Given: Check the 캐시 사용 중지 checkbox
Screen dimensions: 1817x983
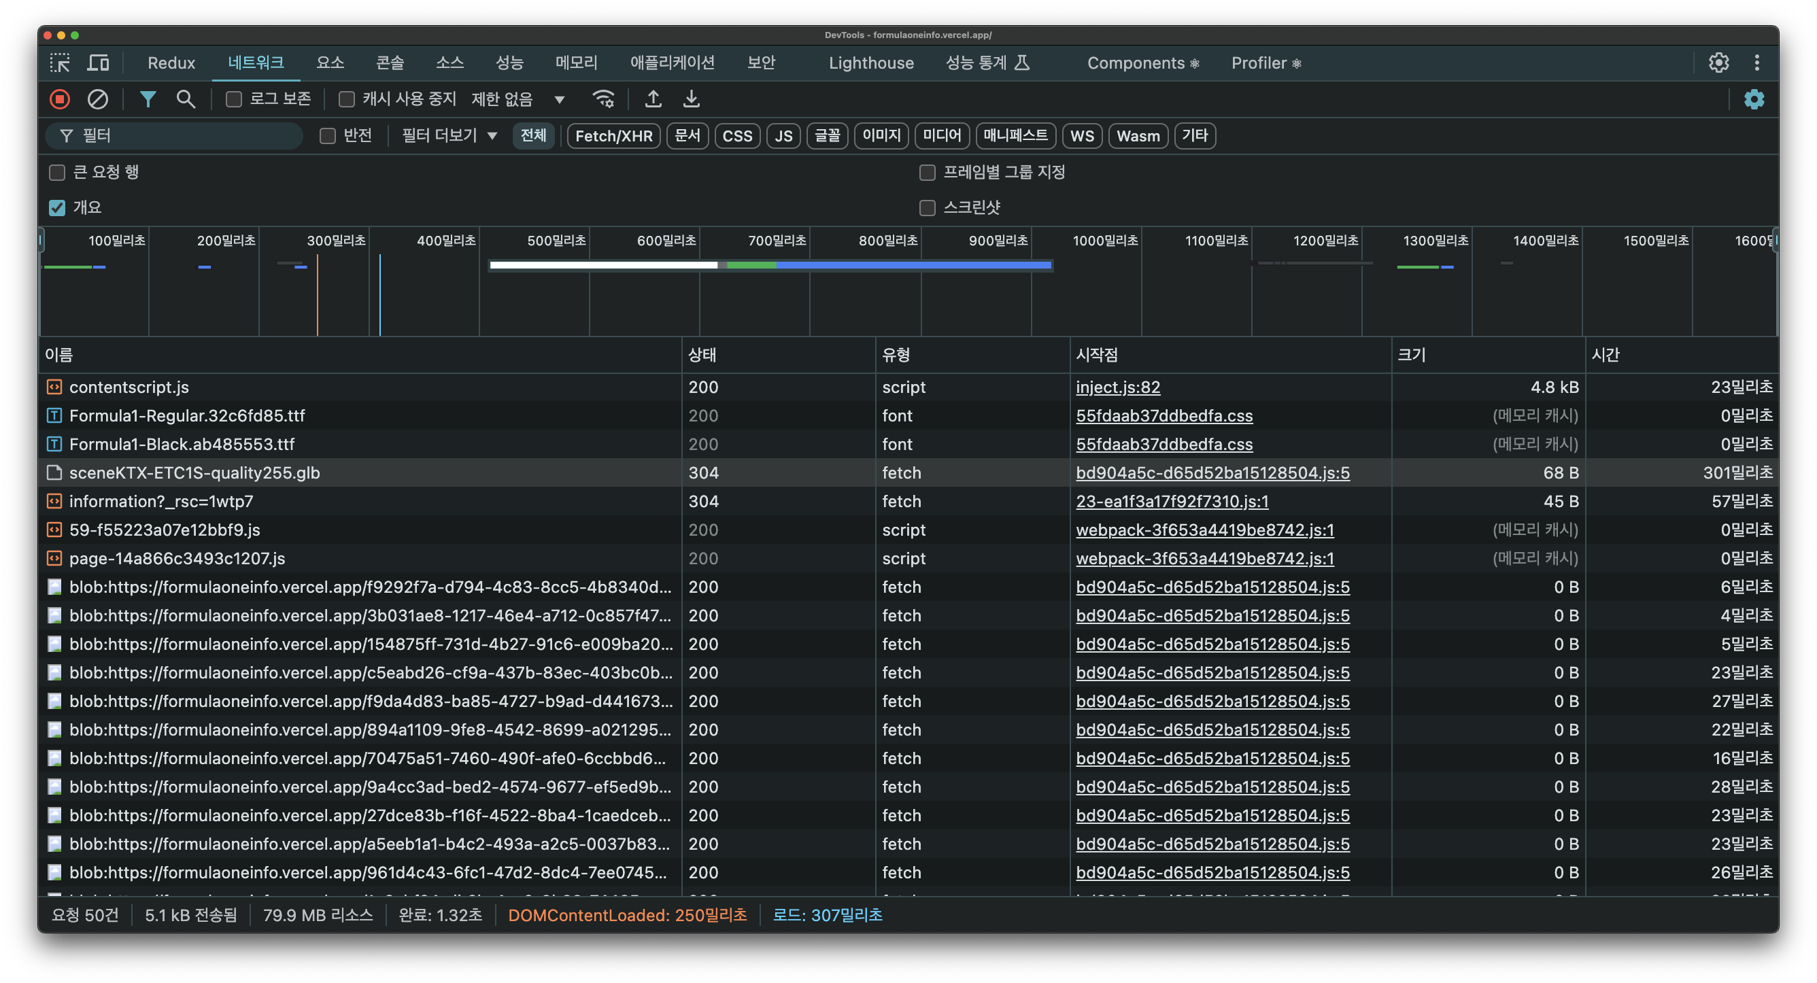Looking at the screenshot, I should pyautogui.click(x=346, y=99).
